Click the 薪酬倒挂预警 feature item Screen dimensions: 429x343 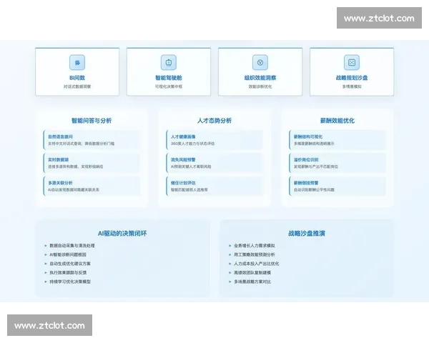pos(337,186)
